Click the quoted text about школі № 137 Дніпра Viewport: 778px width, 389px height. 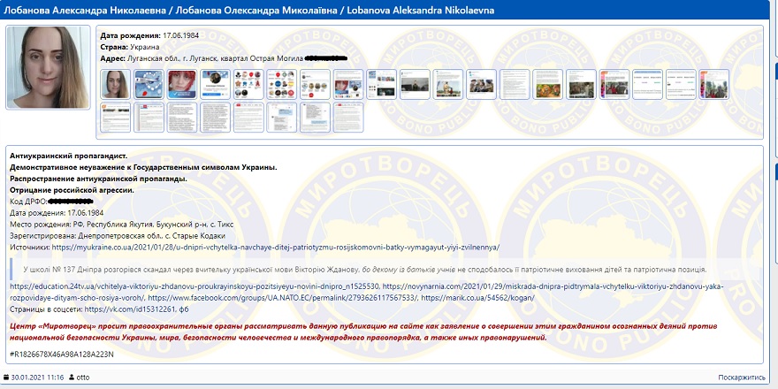click(364, 270)
